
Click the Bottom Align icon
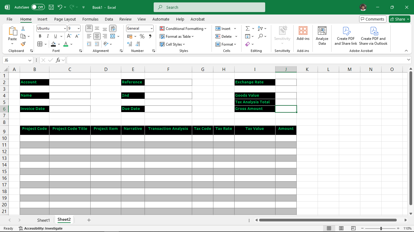[105, 28]
